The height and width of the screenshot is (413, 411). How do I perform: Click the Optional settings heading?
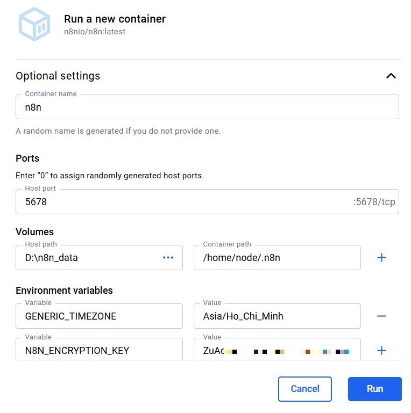point(58,76)
